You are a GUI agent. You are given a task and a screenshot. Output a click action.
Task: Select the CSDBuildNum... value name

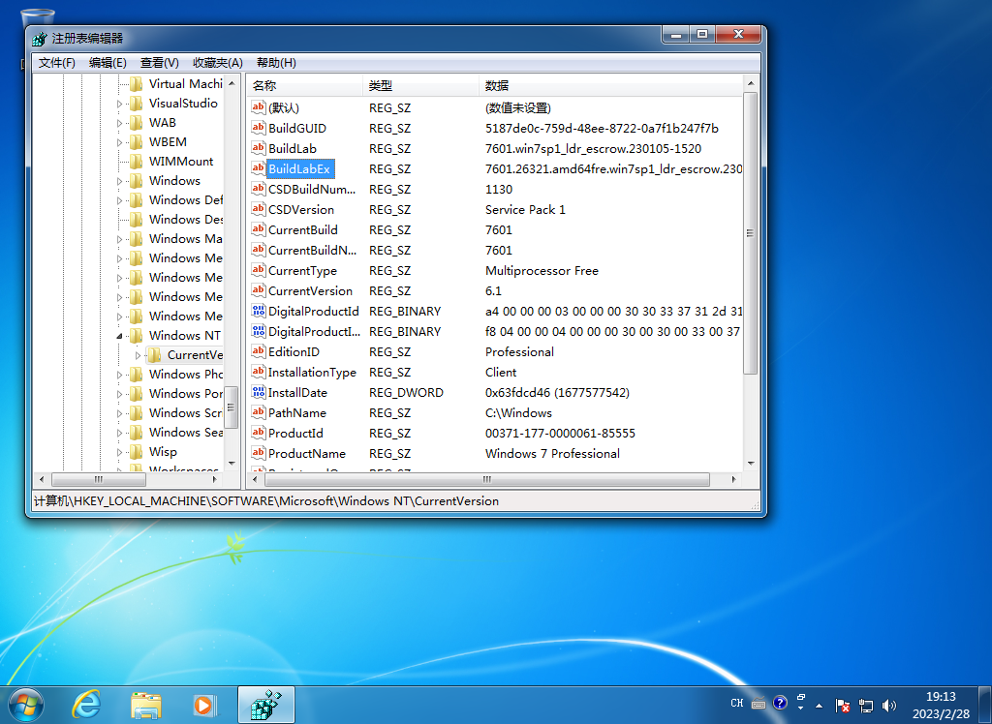coord(312,189)
